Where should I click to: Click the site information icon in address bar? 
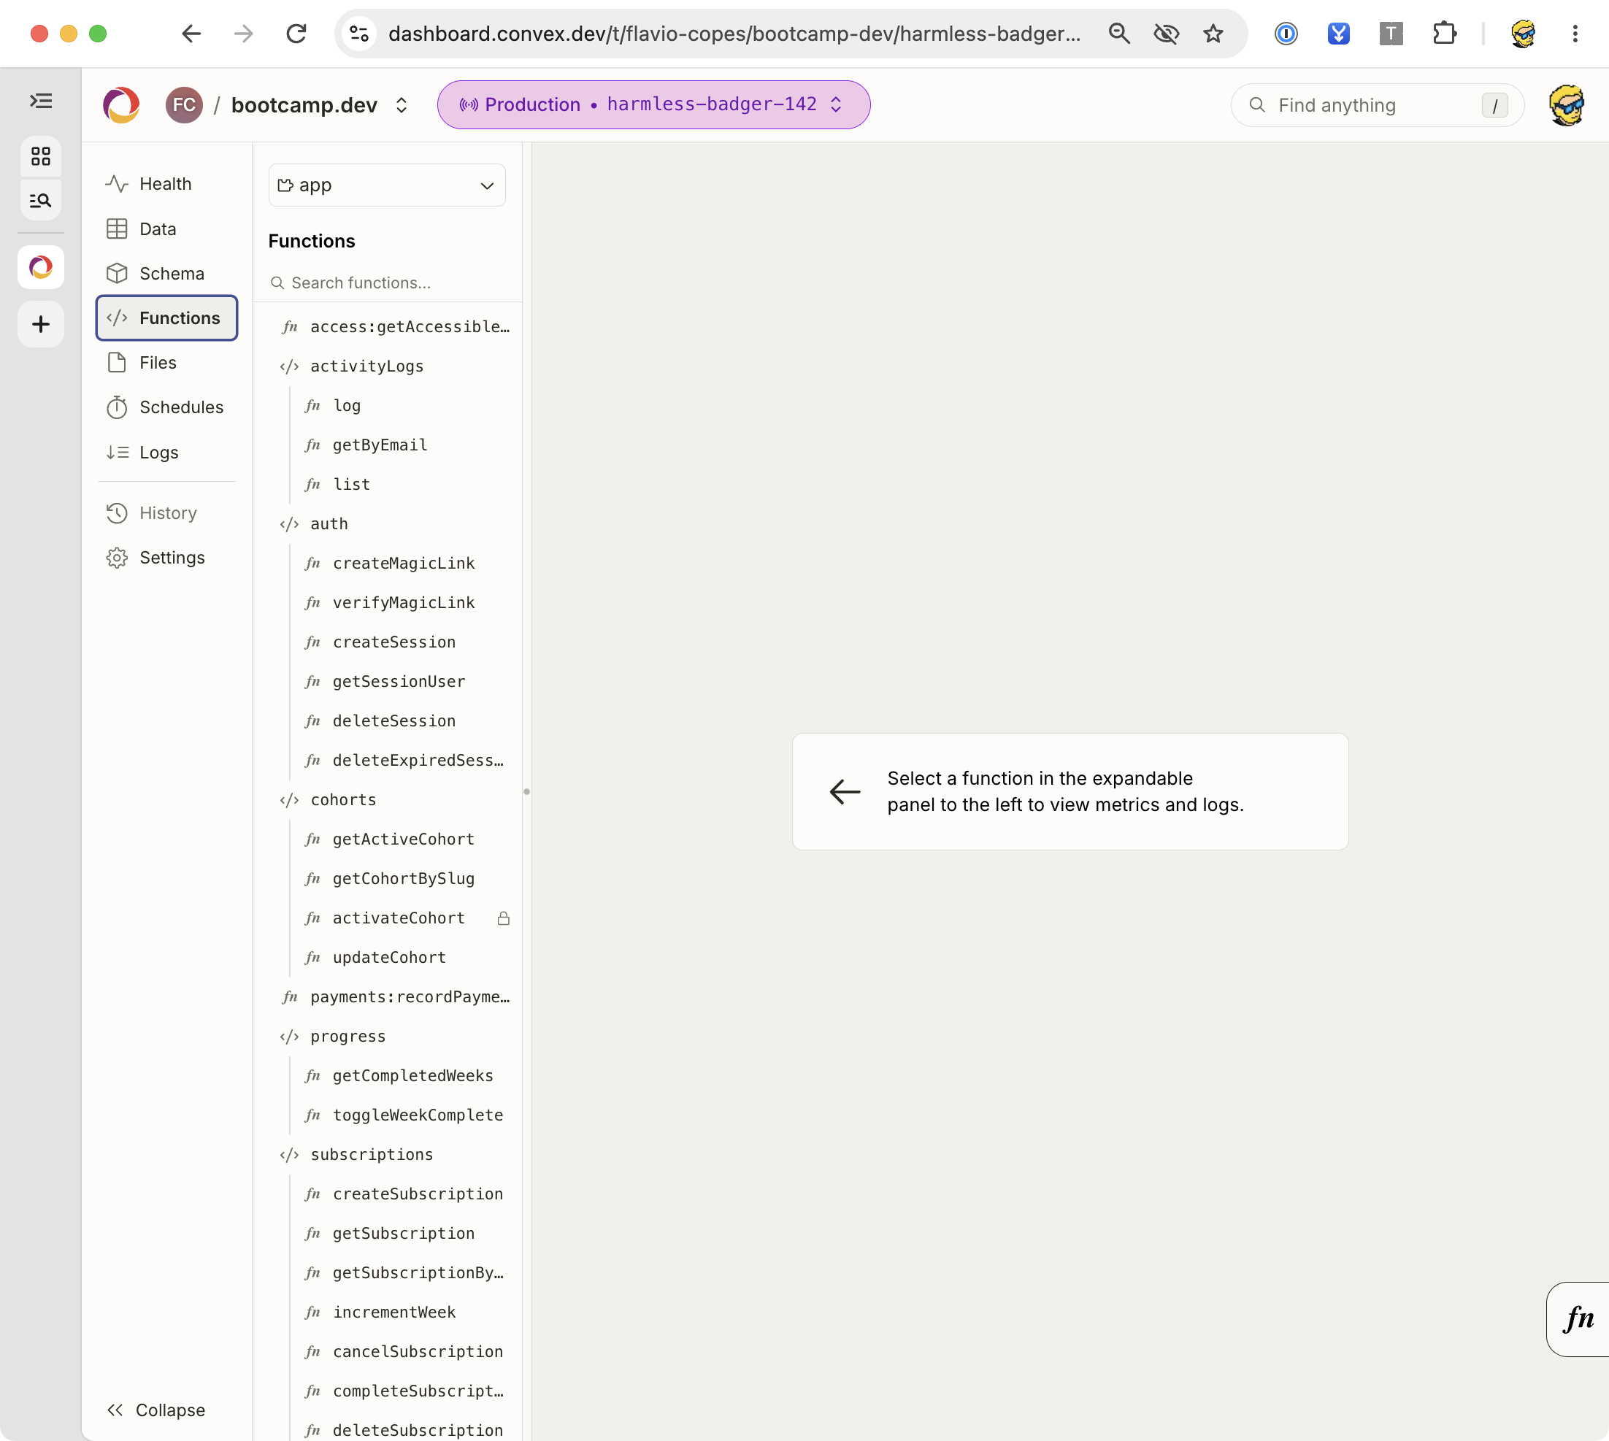coord(359,34)
